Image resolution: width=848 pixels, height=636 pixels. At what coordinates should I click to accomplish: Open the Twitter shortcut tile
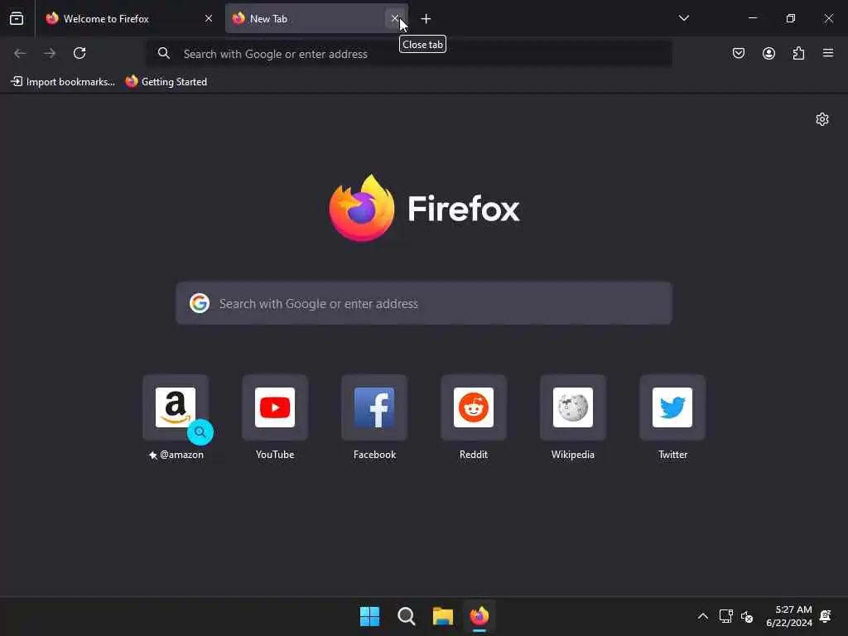[672, 407]
